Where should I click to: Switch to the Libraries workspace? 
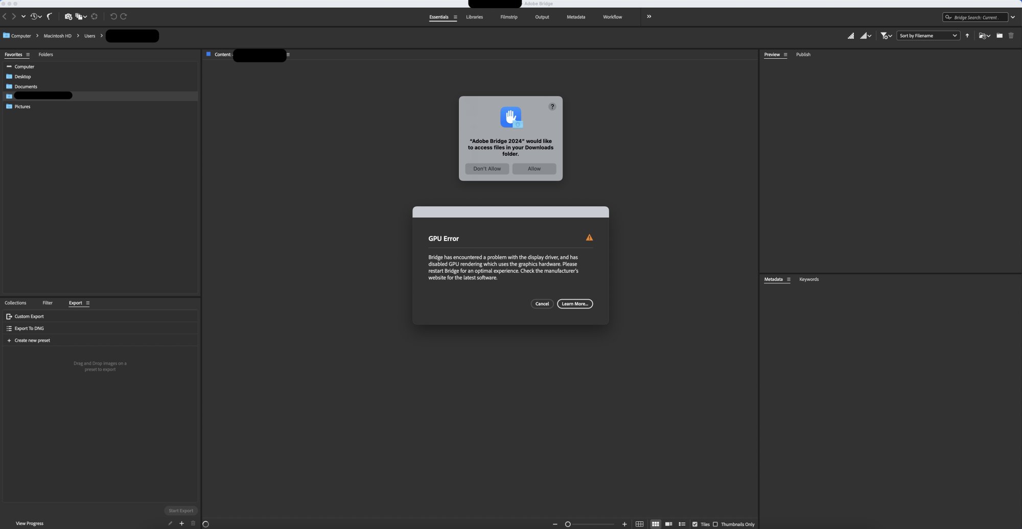tap(474, 17)
